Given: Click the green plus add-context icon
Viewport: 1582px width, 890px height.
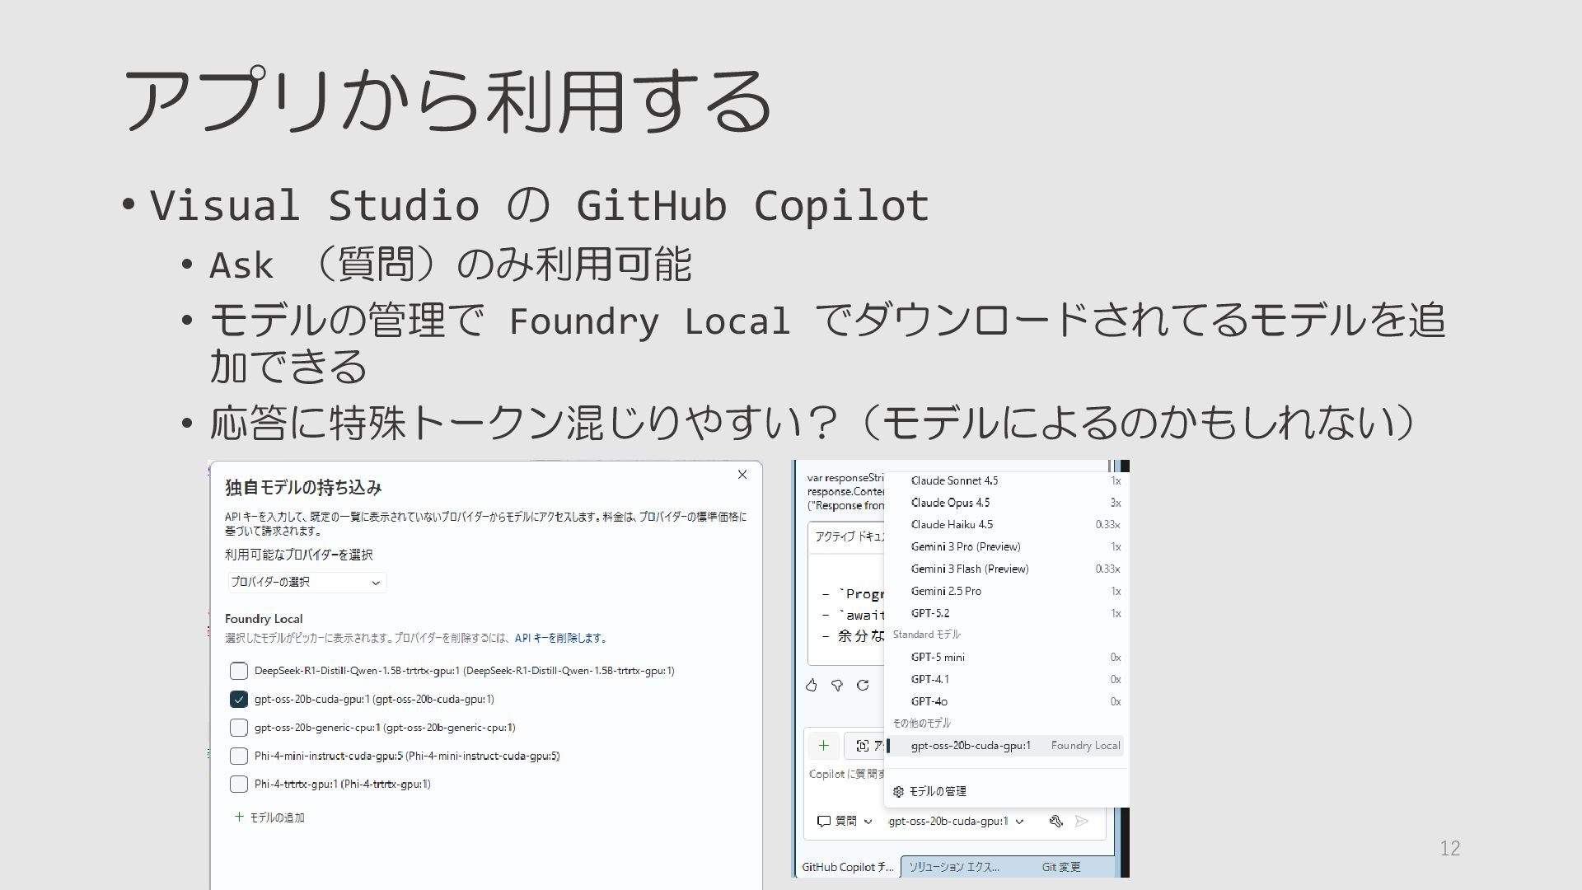Looking at the screenshot, I should tap(823, 746).
